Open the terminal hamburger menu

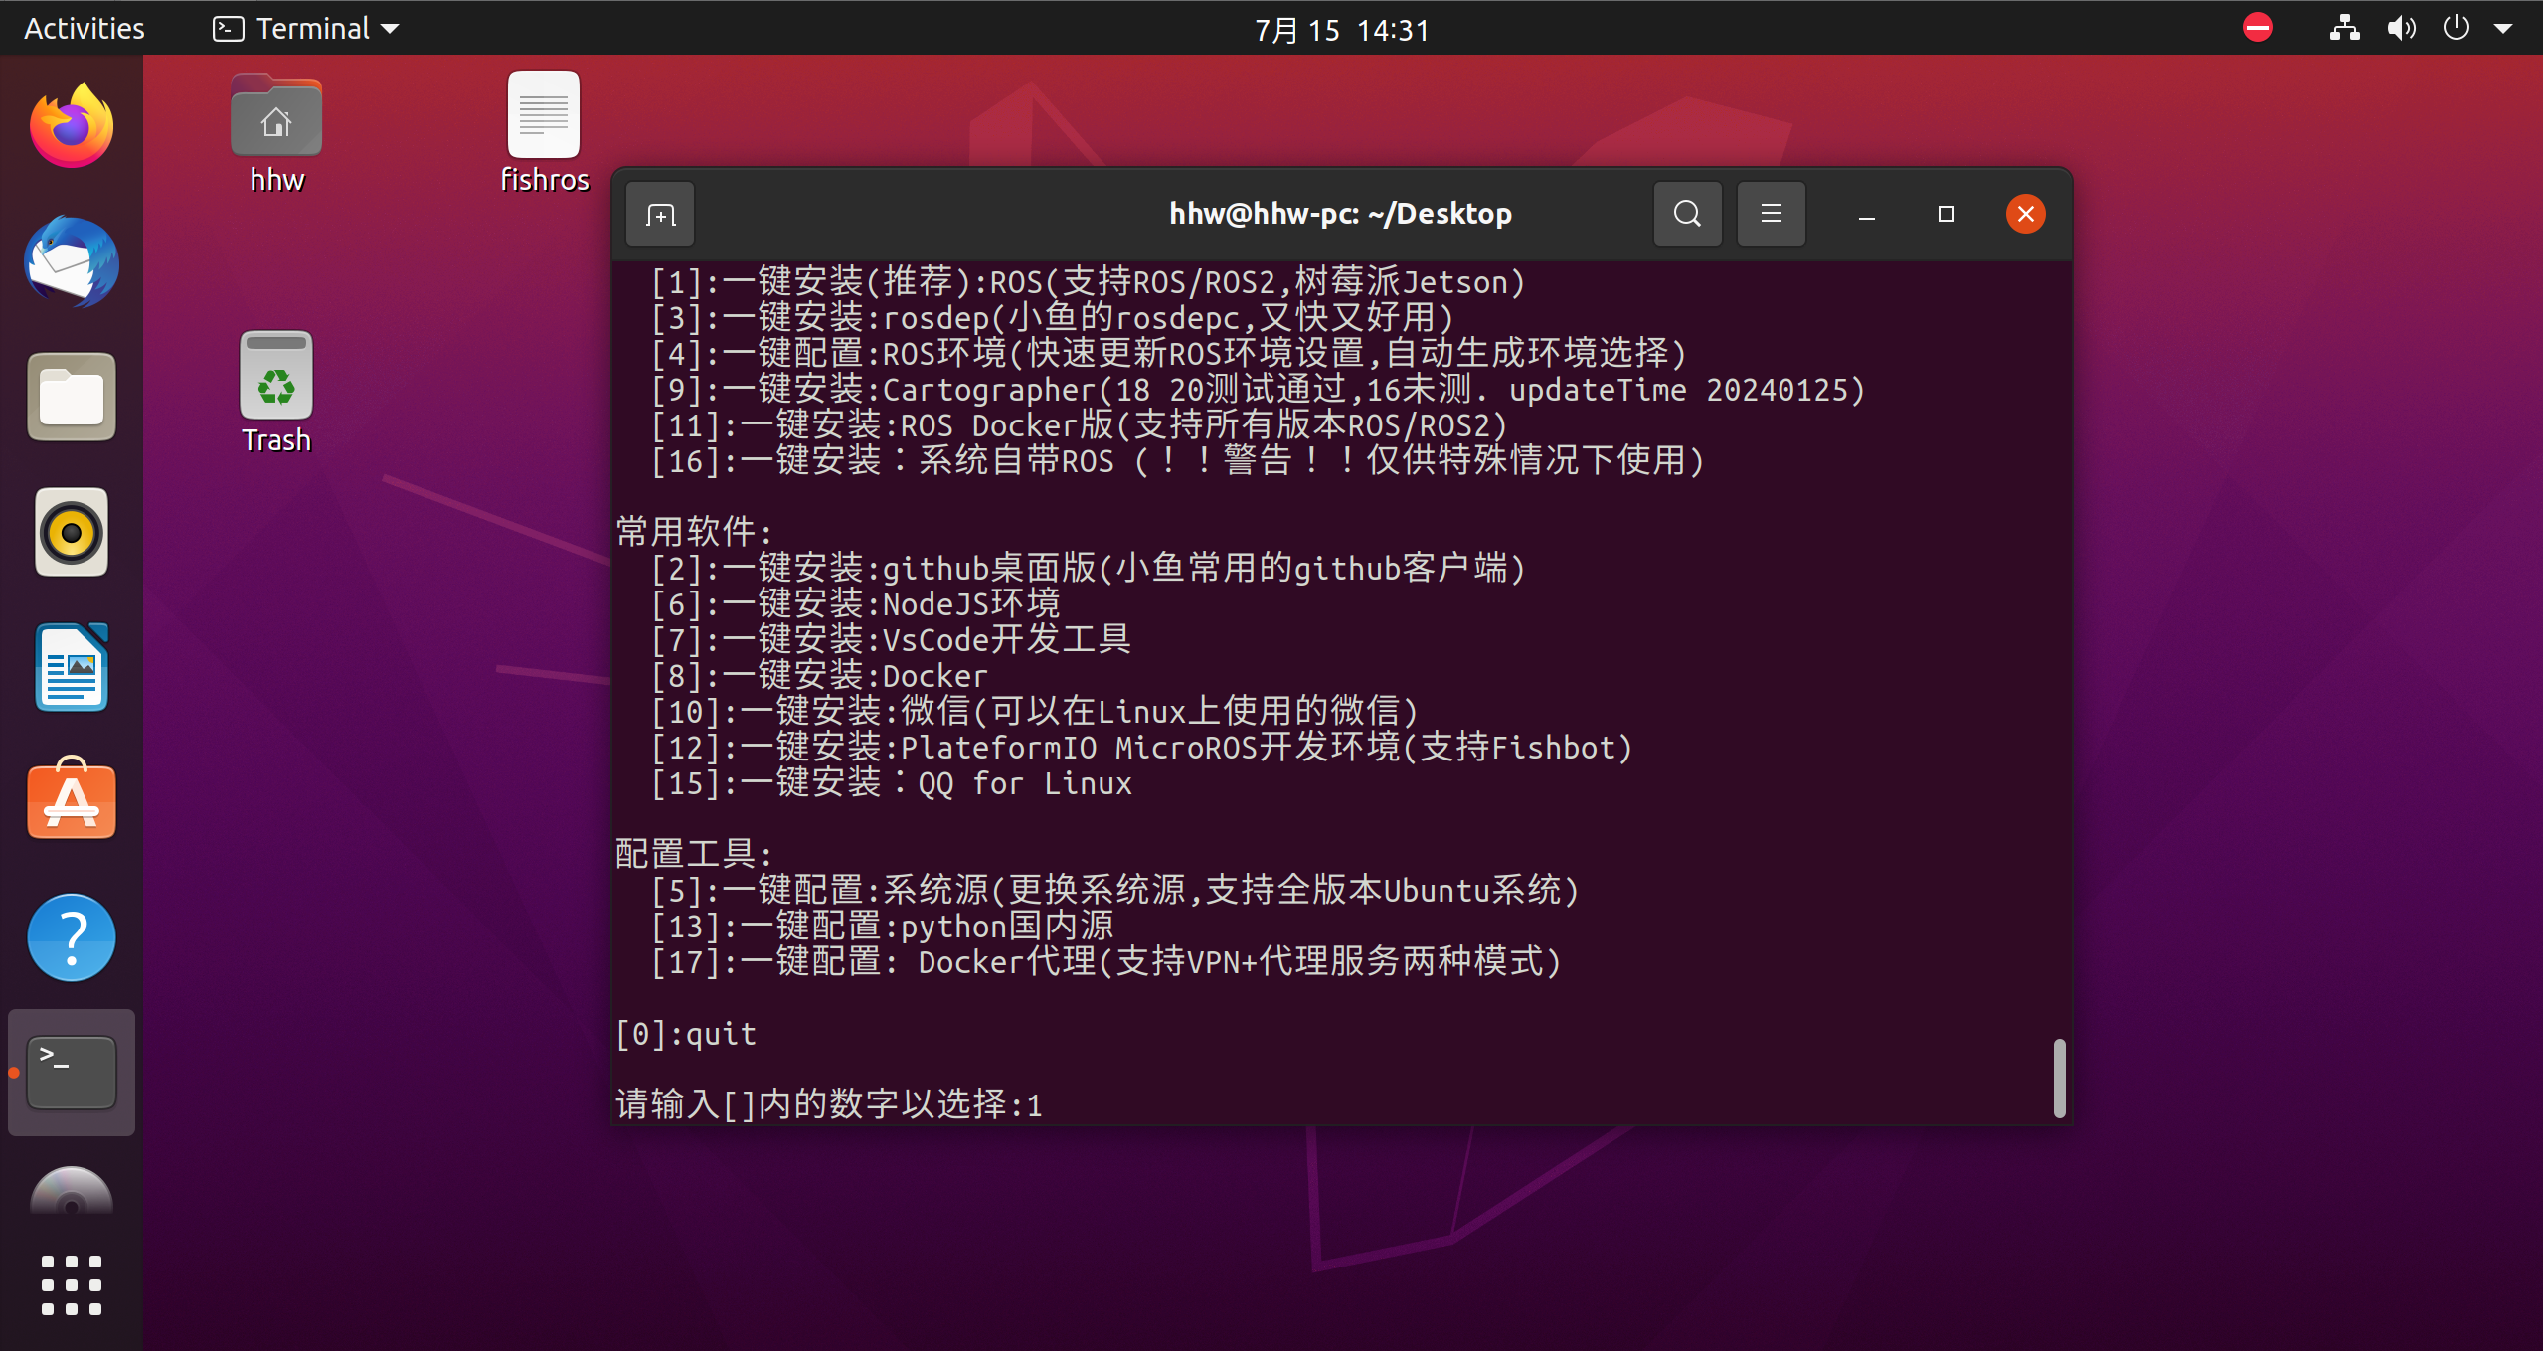1771,214
